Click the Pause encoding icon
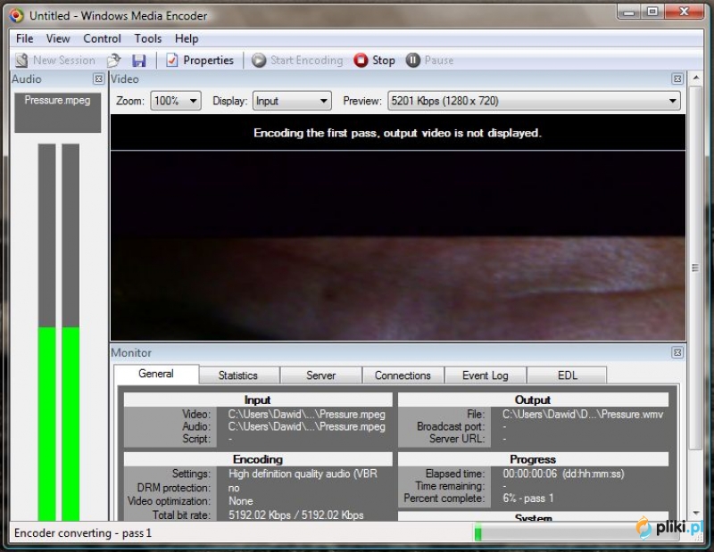This screenshot has height=552, width=714. click(x=413, y=60)
